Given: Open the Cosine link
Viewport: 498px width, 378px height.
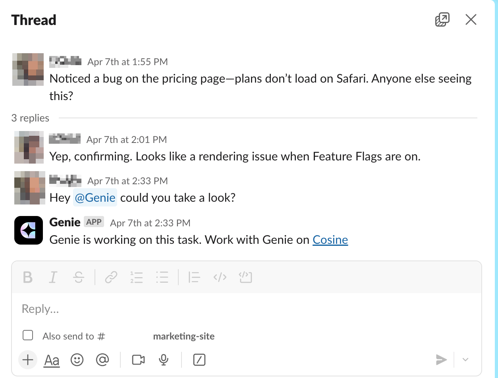Looking at the screenshot, I should pyautogui.click(x=330, y=240).
